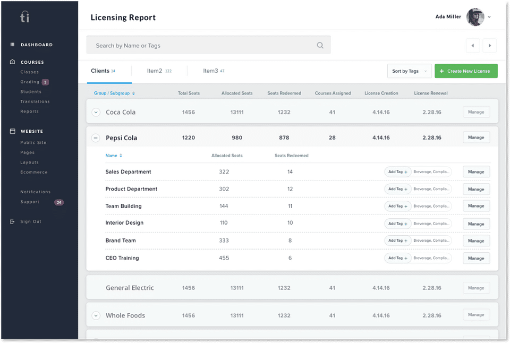This screenshot has width=510, height=343.
Task: Click the search magnifier icon
Action: coord(320,46)
